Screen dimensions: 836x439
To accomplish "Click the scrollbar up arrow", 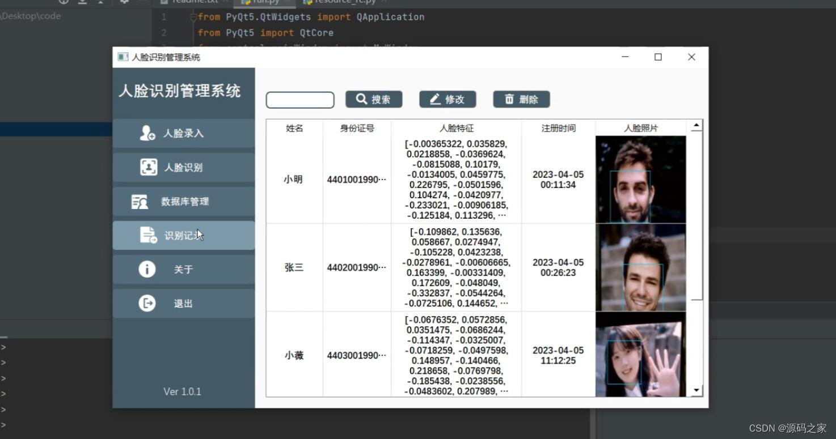I will [696, 126].
